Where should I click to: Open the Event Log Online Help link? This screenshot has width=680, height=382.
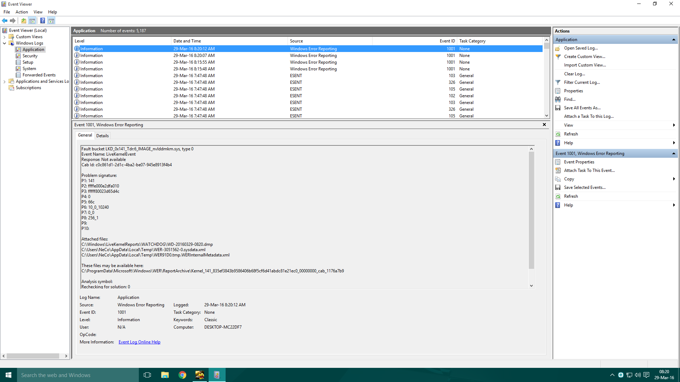139,342
